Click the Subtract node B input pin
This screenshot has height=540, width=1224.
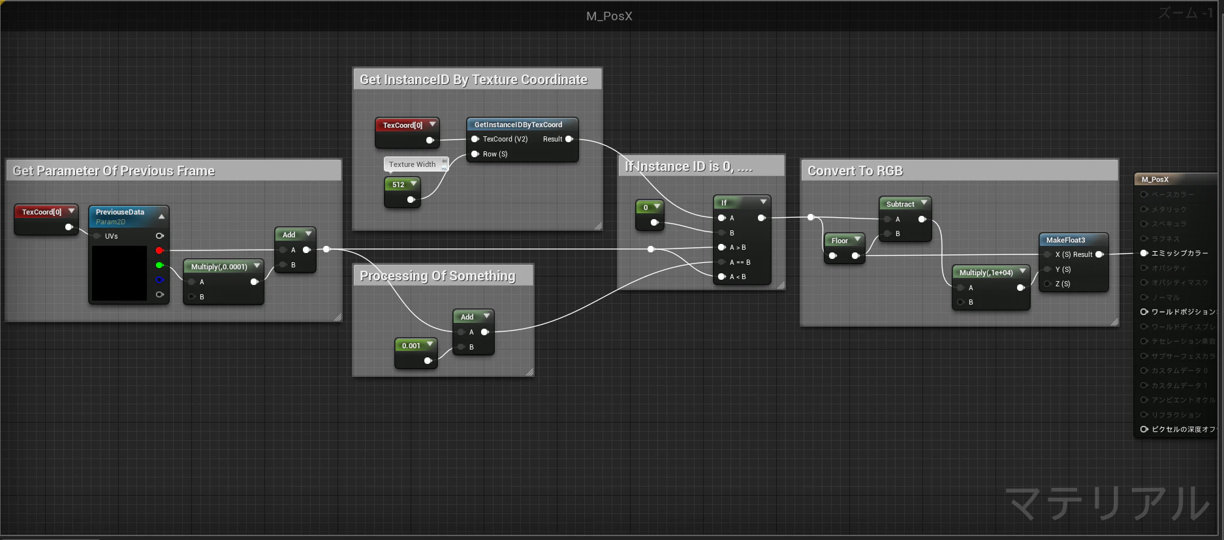pos(888,233)
